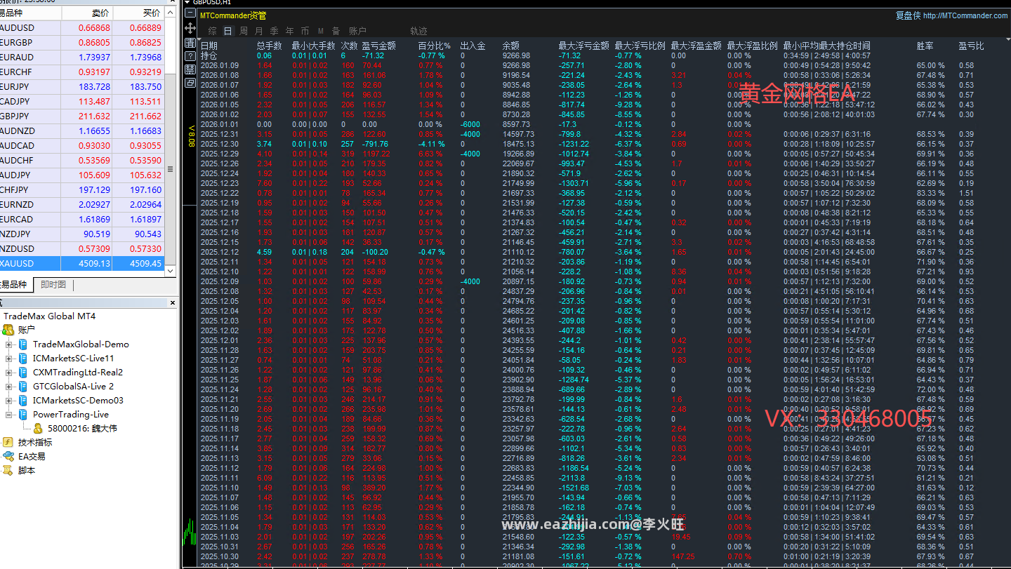This screenshot has height=569, width=1011.
Task: Select the 日 daily tab
Action: pos(228,31)
